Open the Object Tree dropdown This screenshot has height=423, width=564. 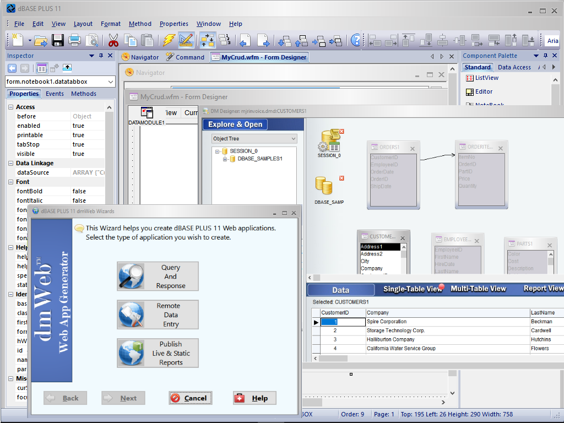click(294, 138)
